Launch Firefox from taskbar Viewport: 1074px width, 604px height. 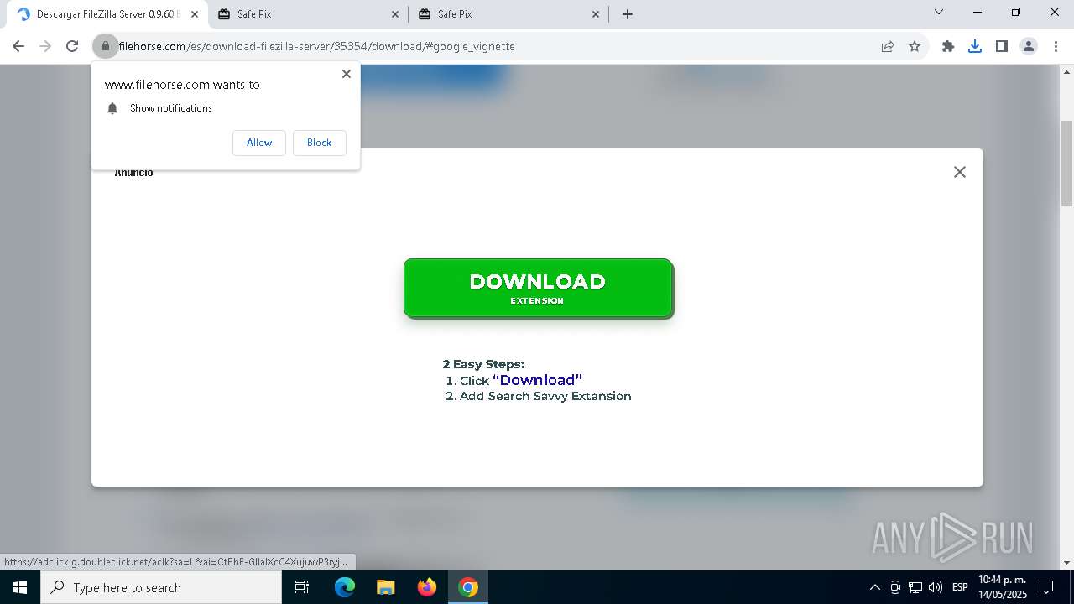[427, 587]
